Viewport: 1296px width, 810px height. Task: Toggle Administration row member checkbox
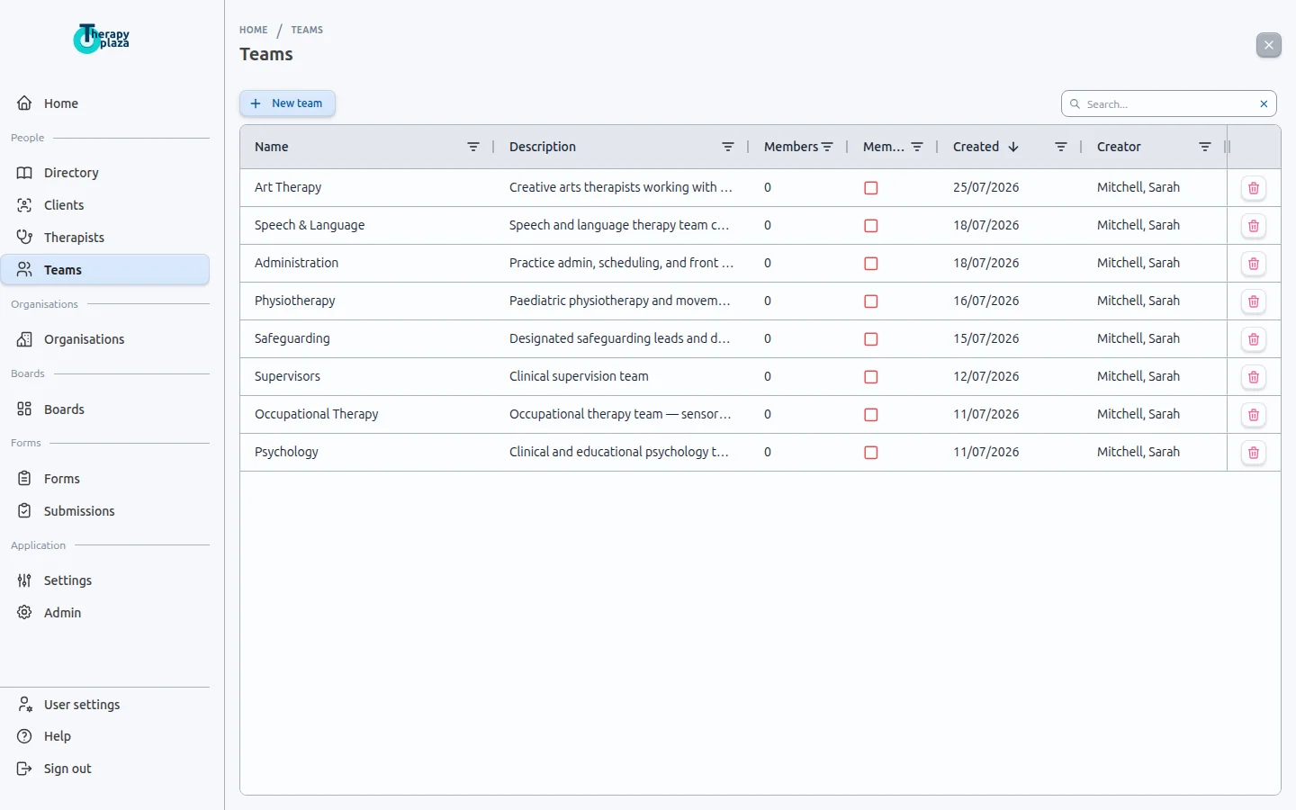870,264
